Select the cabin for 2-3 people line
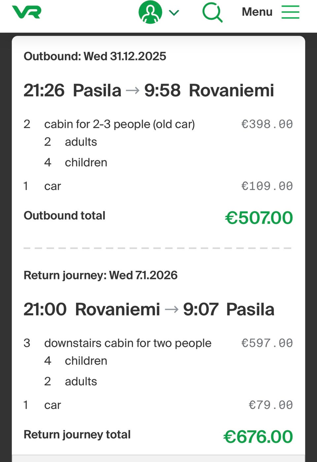 (120, 124)
